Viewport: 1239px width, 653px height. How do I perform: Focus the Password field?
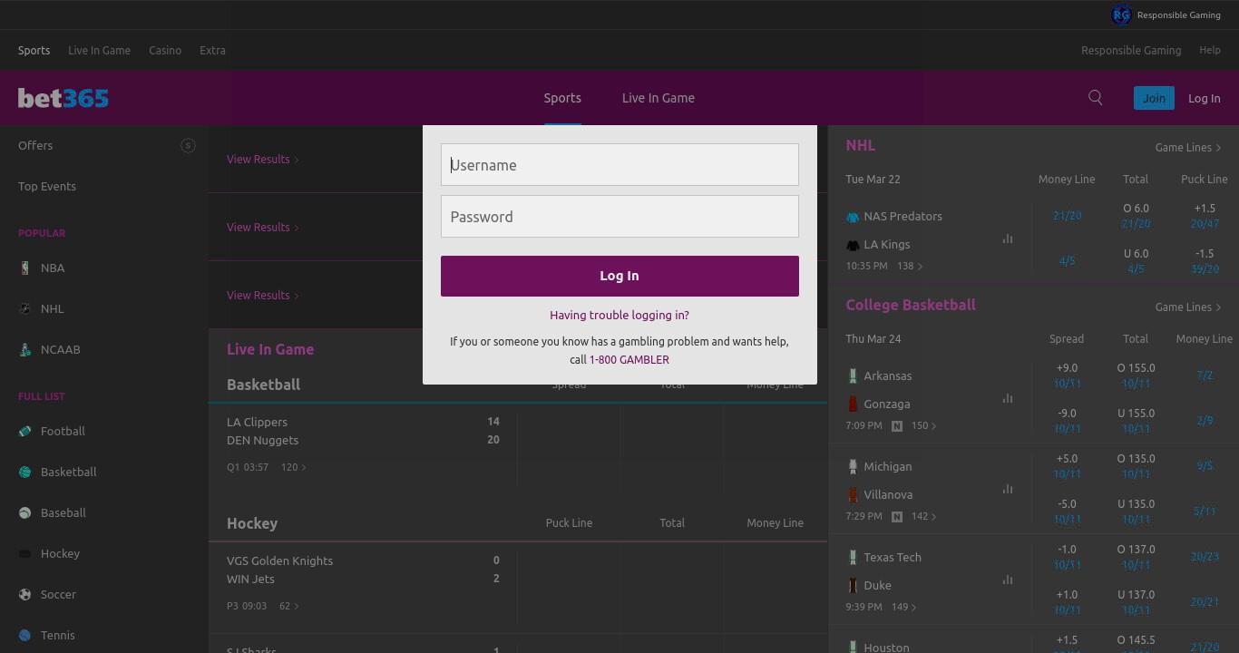pyautogui.click(x=619, y=216)
